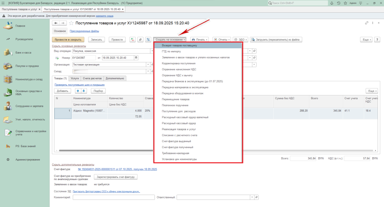Click the Комментарий input field
Screen dimensions: 384x207
point(114,197)
